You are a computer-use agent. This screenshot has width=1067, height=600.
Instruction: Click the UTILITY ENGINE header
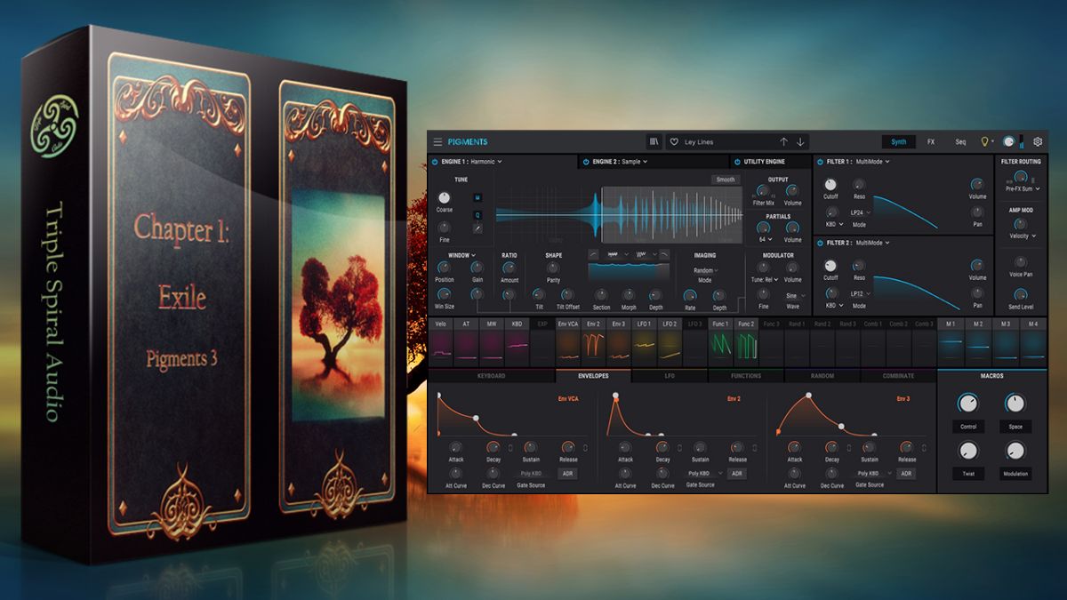[x=765, y=162]
